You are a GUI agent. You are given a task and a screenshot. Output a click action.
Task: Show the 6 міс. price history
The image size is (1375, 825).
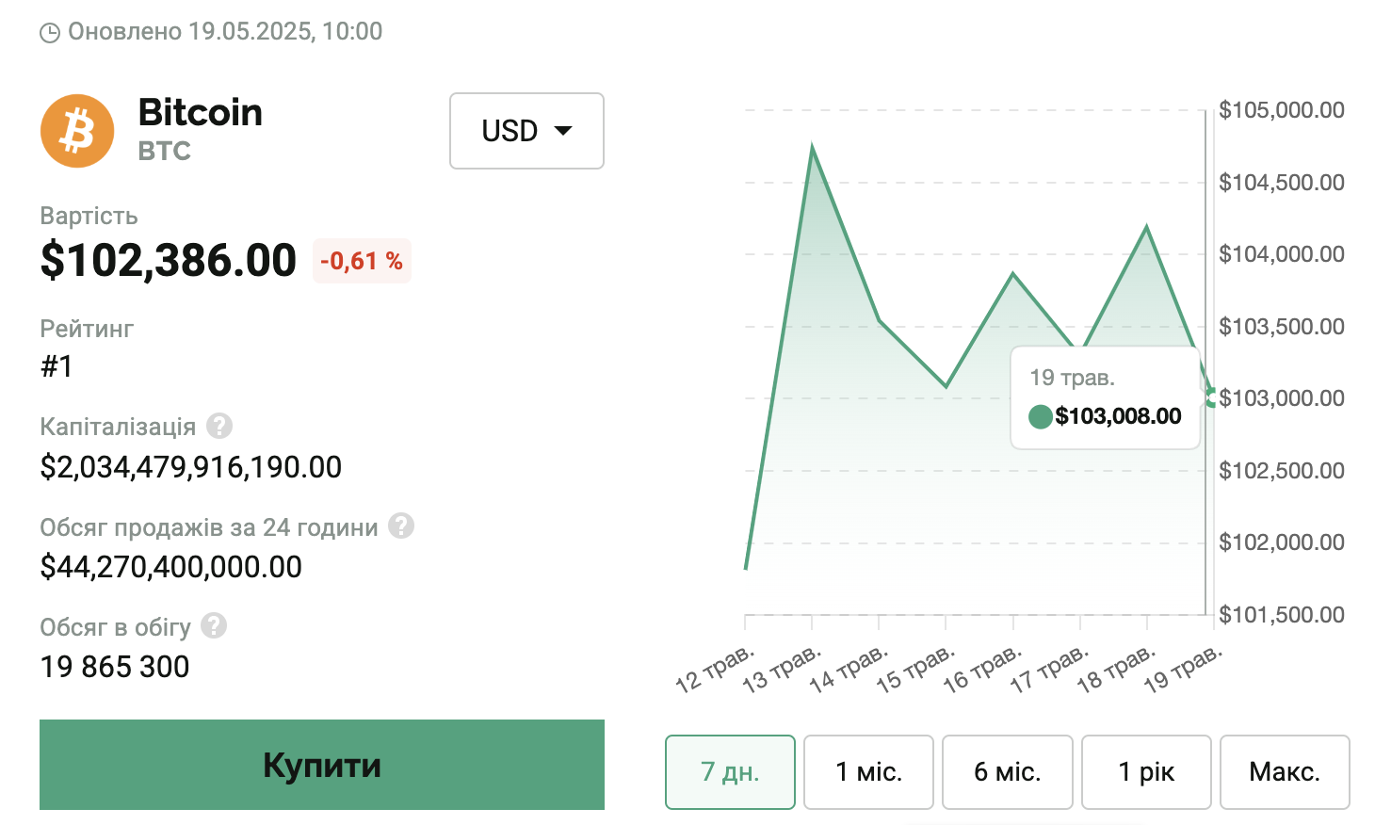[x=1007, y=772]
